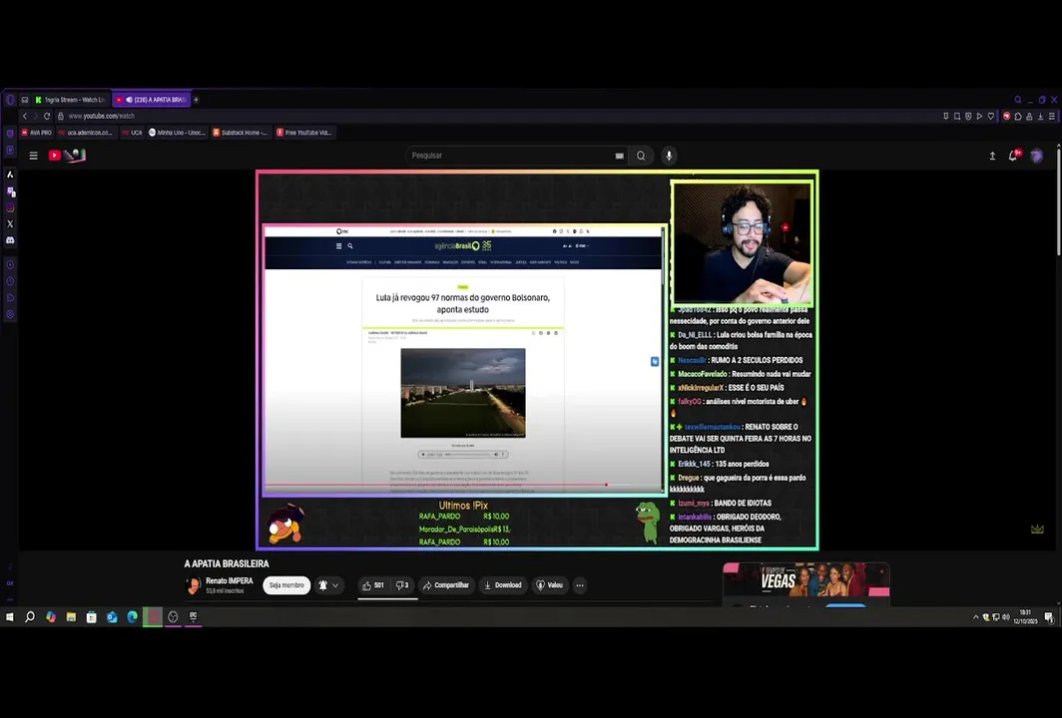Open browser easy setup menu icon

click(x=1052, y=117)
